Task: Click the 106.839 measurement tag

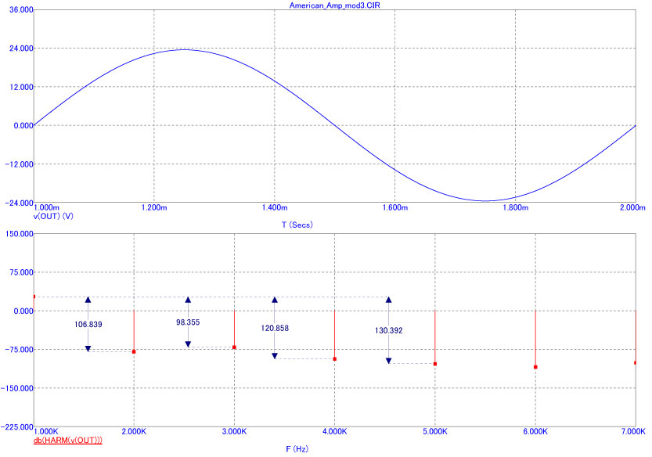Action: click(88, 324)
